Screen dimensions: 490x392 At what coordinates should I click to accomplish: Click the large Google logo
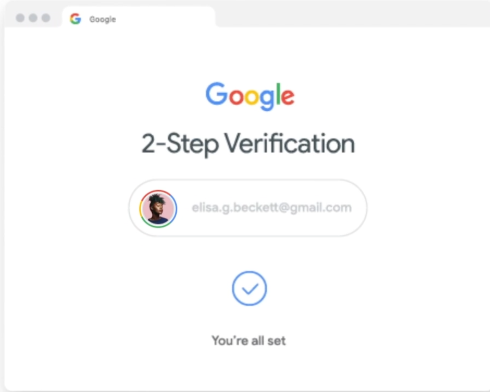pos(249,97)
